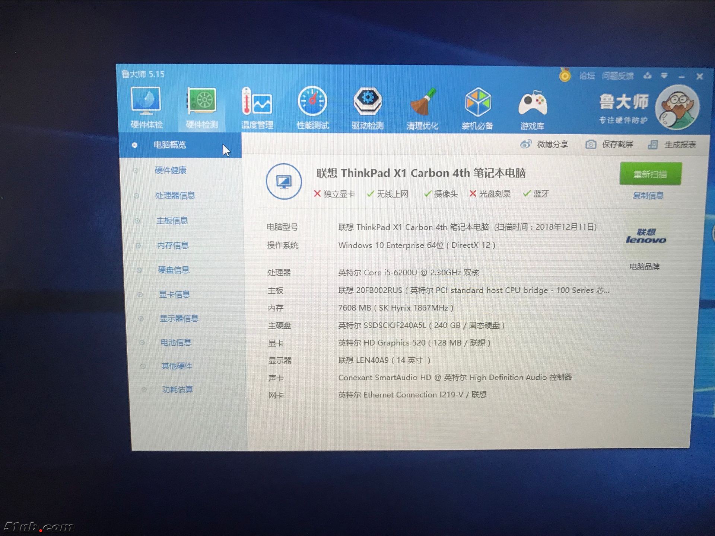Select 电脑概览 radio item in sidebar
The width and height of the screenshot is (715, 536).
(169, 145)
